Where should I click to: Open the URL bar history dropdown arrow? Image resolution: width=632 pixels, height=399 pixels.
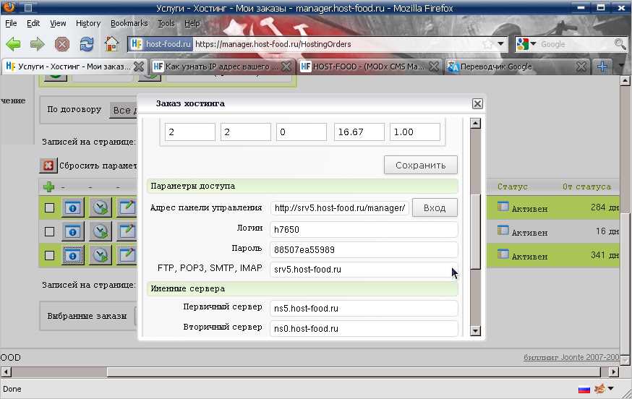point(500,44)
